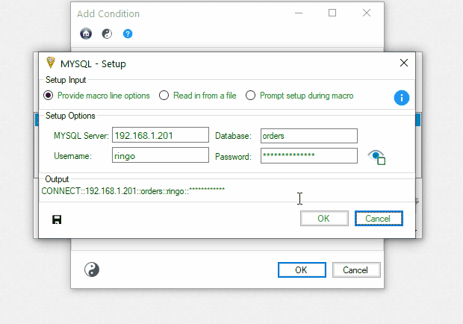
Task: Click the MYSQL - Setup title bar app icon
Action: [x=51, y=63]
